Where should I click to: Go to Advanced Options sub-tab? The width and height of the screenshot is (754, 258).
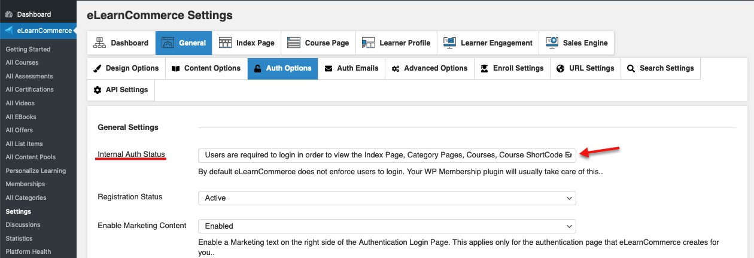pyautogui.click(x=430, y=68)
